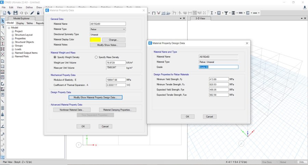Select the 3-D View tab
This screenshot has width=308, height=165.
pos(200,18)
